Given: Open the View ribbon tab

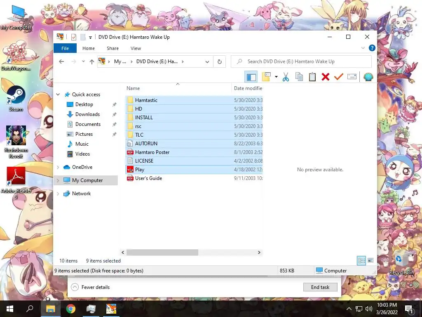Looking at the screenshot, I should [136, 48].
